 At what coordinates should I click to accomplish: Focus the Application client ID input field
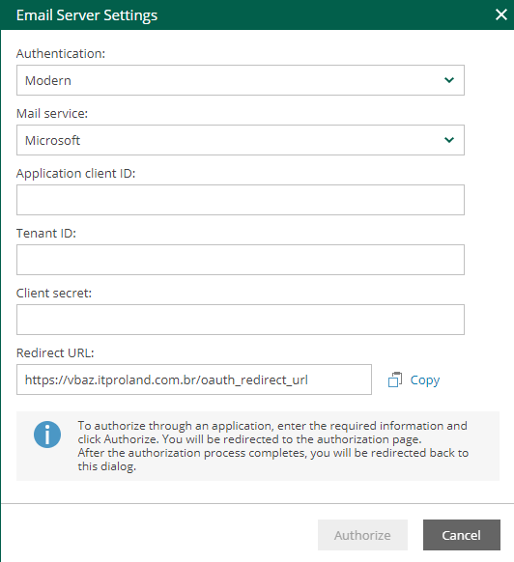[x=241, y=200]
